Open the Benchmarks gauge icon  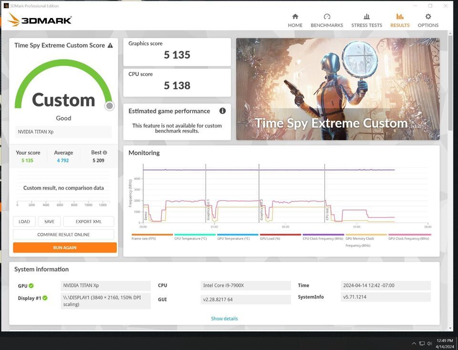(327, 16)
